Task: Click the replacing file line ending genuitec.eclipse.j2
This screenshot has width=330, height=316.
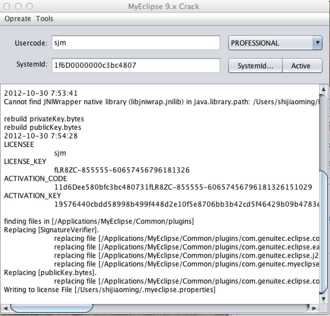Action: coord(186,256)
